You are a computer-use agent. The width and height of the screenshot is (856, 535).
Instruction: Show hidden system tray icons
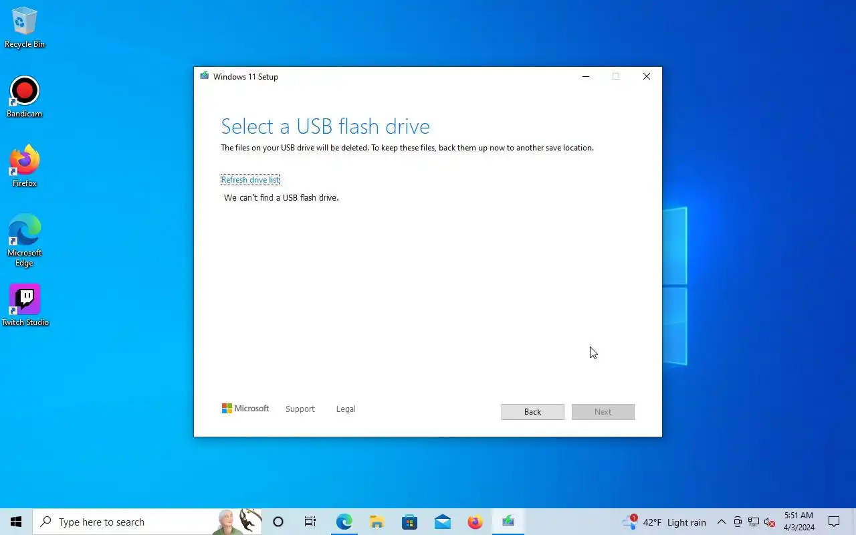(721, 522)
